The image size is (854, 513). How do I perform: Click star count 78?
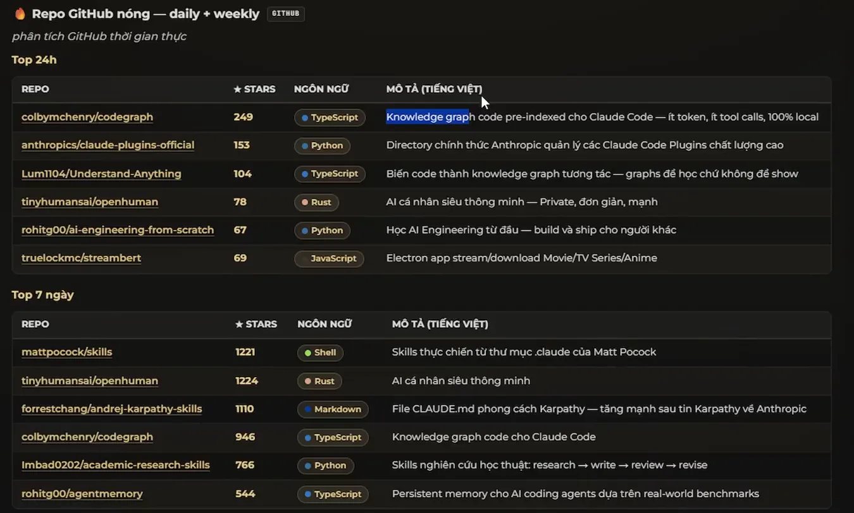[240, 202]
